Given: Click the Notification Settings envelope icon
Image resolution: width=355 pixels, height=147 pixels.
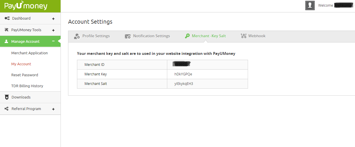Looking at the screenshot, I should pos(128,36).
